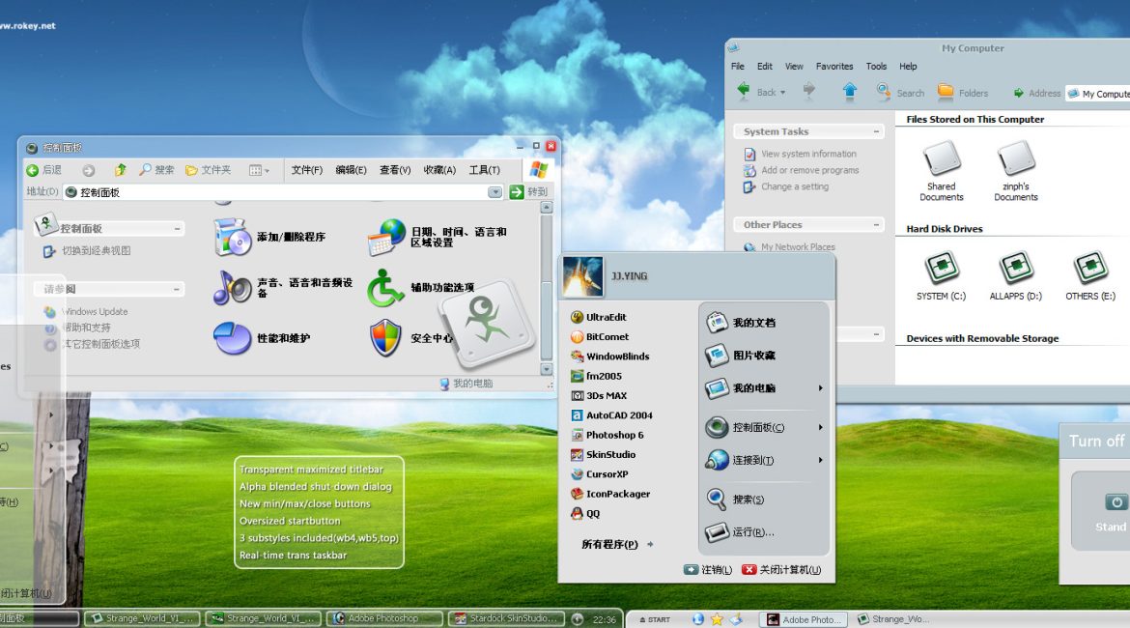This screenshot has height=628, width=1130.
Task: Click 注销(L) in the Start menu
Action: click(708, 570)
